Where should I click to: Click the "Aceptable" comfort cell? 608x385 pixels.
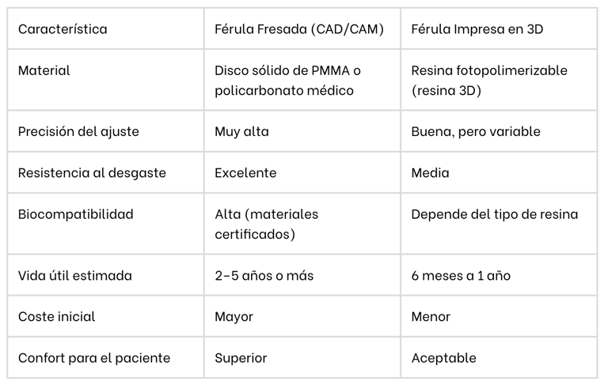[x=444, y=358]
